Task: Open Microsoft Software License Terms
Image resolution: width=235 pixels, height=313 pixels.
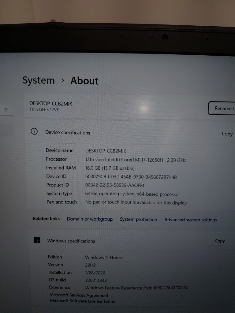Action: point(82,301)
